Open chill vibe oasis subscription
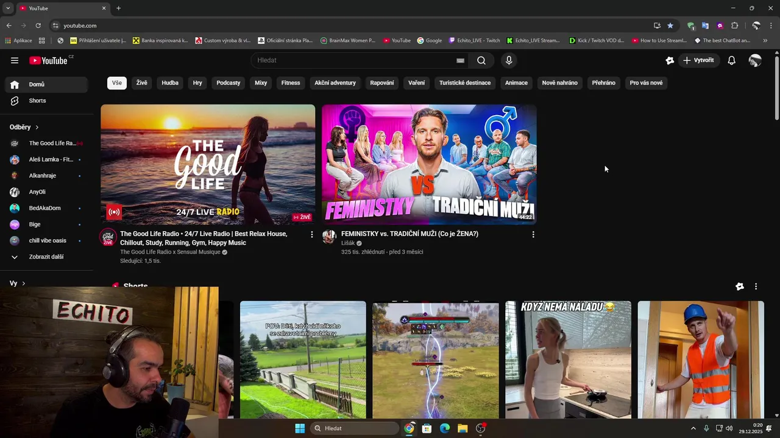 46,240
